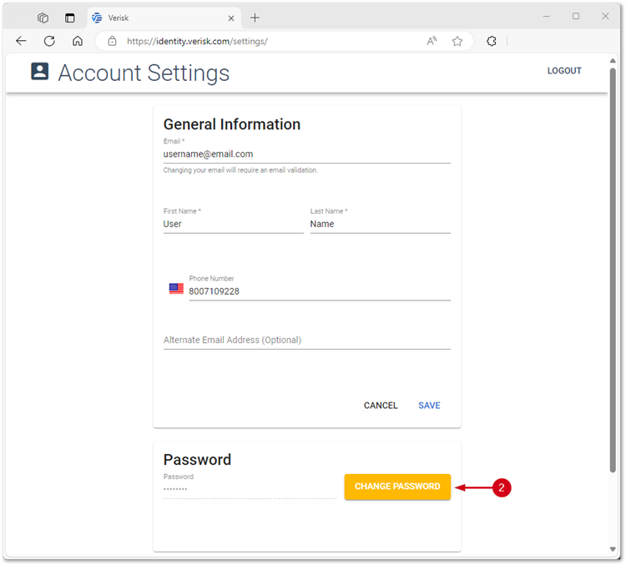Open browser extensions puzzle icon
Screen dimensions: 626x565
(492, 41)
